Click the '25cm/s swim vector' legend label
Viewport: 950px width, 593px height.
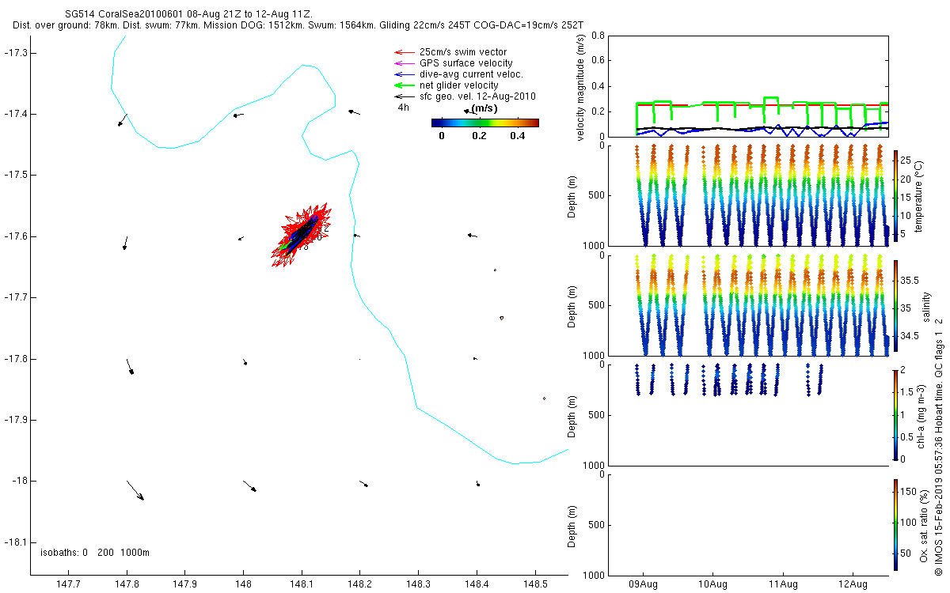[462, 52]
